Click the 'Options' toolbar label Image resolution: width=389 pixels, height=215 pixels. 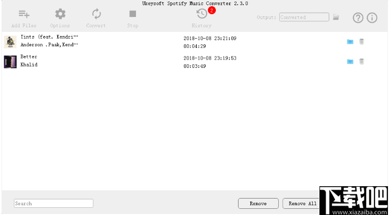[x=60, y=26]
